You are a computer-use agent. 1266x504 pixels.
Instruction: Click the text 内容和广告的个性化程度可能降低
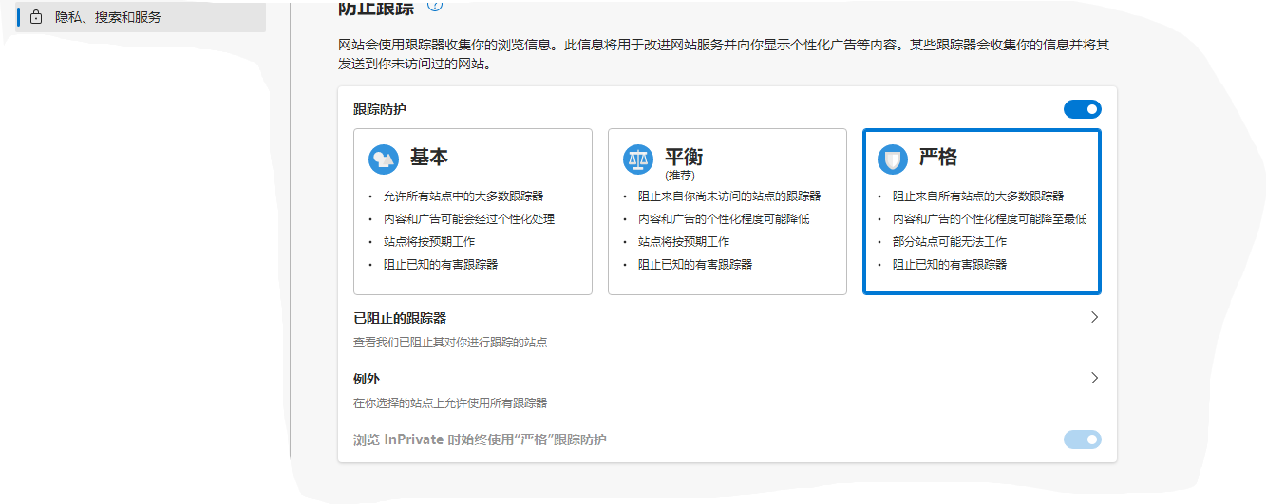(x=724, y=218)
